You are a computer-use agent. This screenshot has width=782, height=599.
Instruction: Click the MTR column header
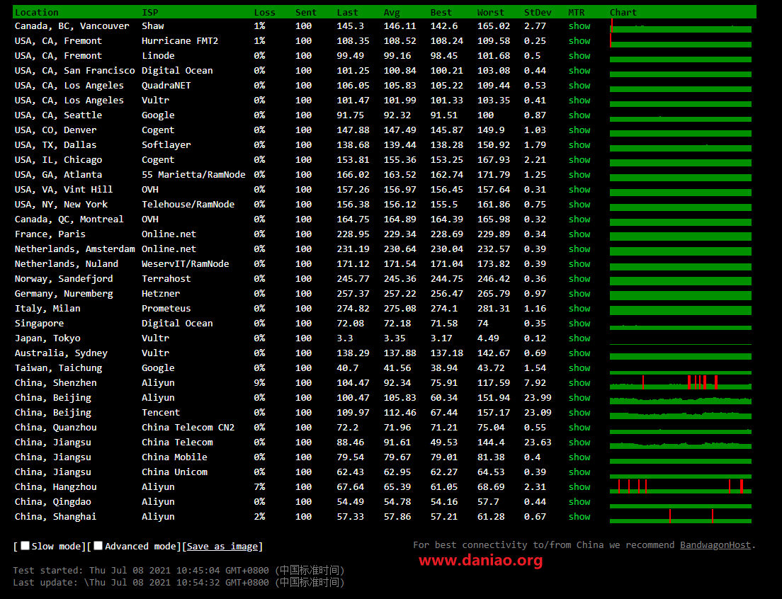pos(576,13)
